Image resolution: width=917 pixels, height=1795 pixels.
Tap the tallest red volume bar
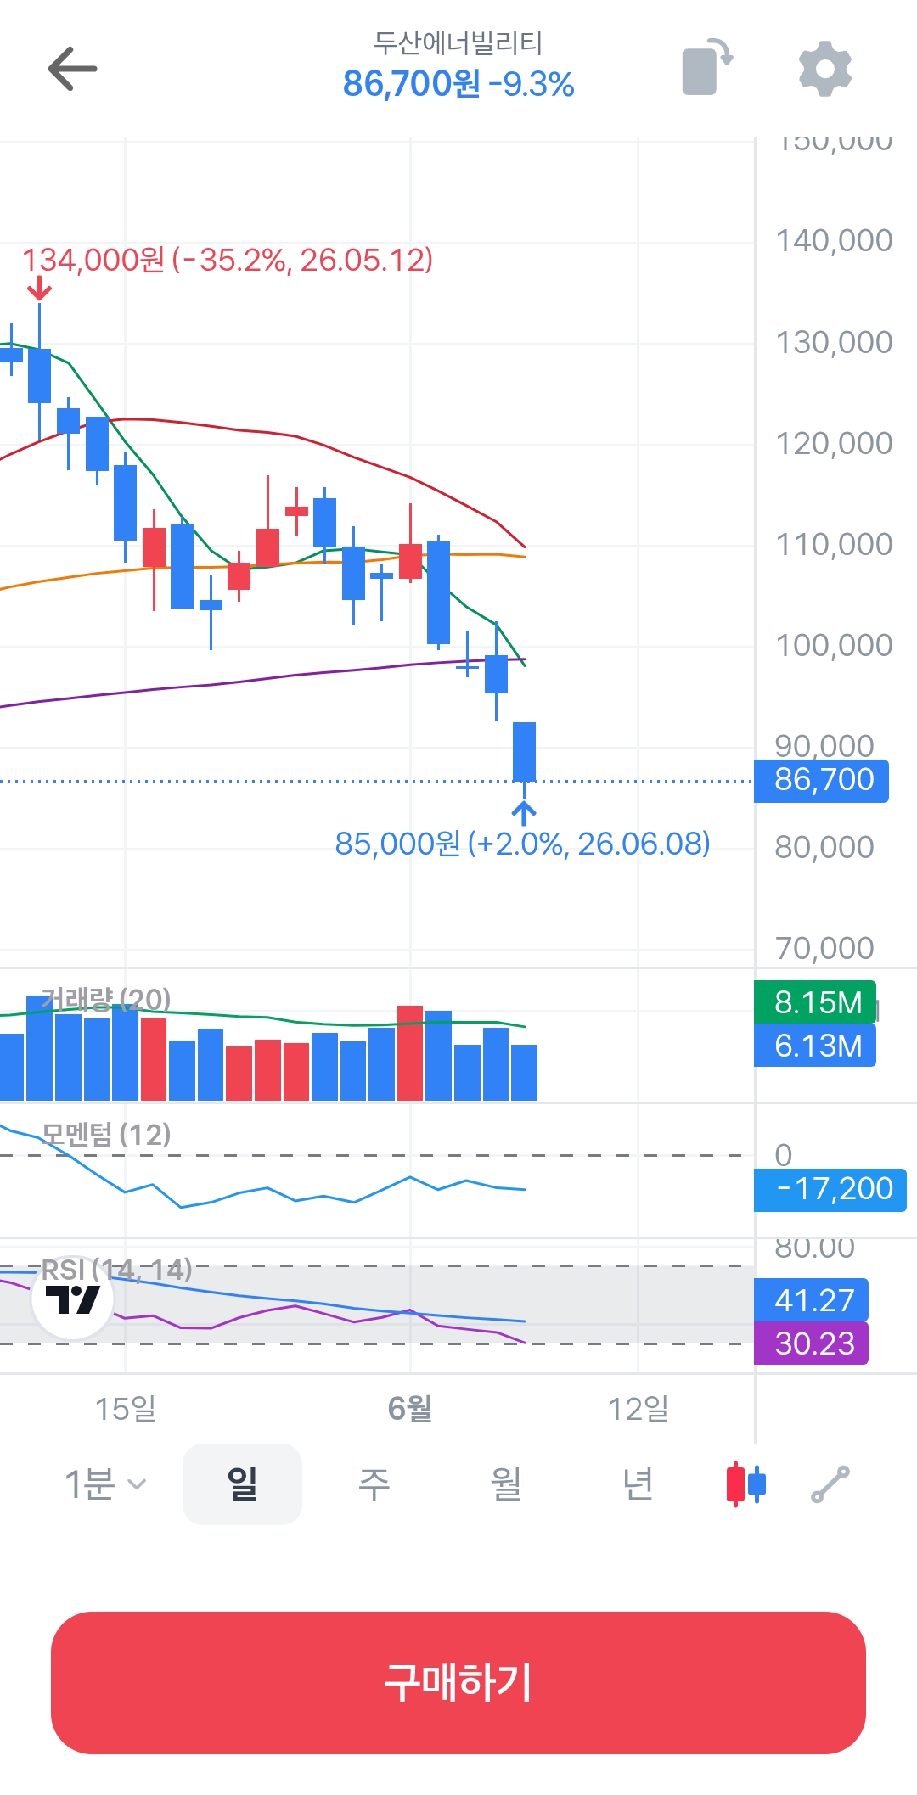point(410,1053)
